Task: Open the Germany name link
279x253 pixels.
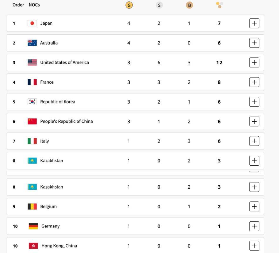Action: click(x=51, y=226)
